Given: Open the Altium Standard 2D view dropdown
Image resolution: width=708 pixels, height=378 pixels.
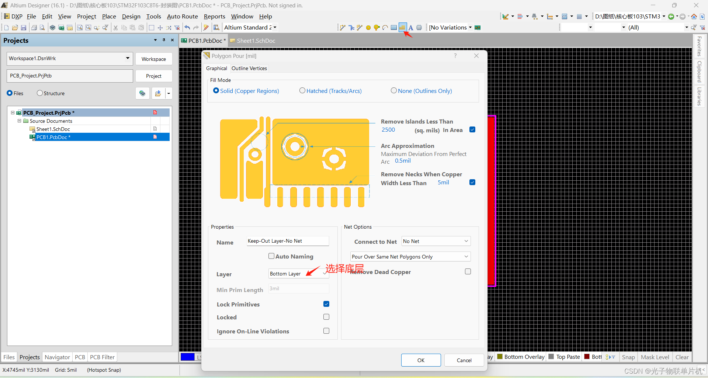Looking at the screenshot, I should pos(275,27).
